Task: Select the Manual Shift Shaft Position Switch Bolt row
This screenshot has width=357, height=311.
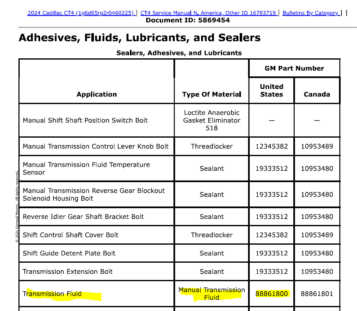Action: coord(85,120)
